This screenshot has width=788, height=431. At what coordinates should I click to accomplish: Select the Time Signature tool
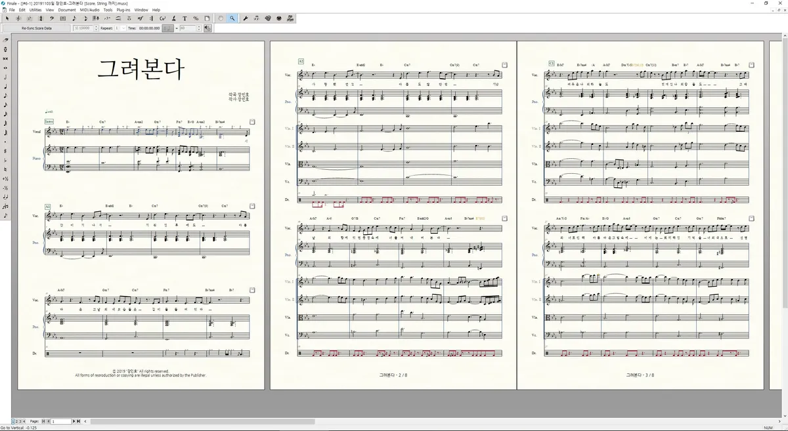(41, 18)
